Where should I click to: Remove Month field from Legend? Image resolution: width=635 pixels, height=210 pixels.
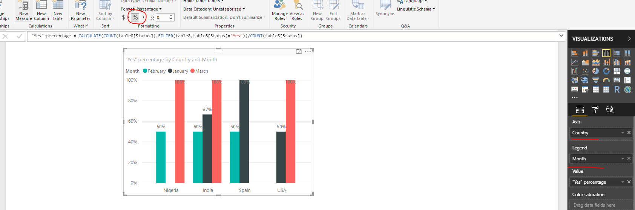tap(629, 158)
